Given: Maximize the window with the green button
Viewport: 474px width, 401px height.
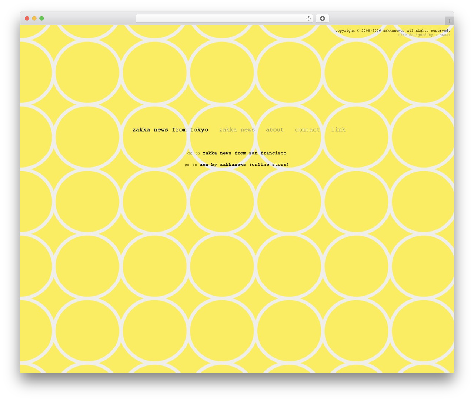Looking at the screenshot, I should coord(41,18).
